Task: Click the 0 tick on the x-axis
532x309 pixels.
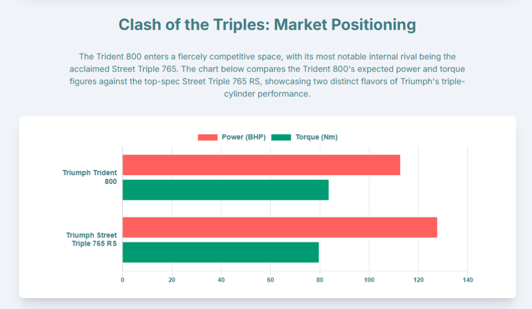Action: pyautogui.click(x=123, y=280)
